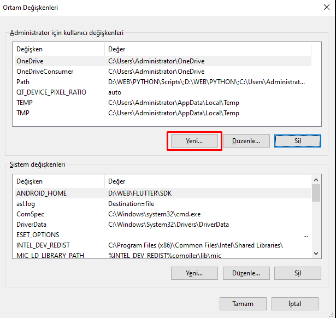Select the OneDriveConsumer variable row
Screen dimensions: 336x318
[x=45, y=72]
